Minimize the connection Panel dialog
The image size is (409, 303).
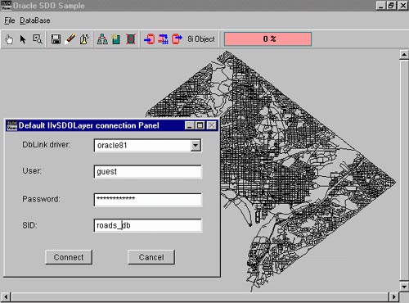coord(190,125)
